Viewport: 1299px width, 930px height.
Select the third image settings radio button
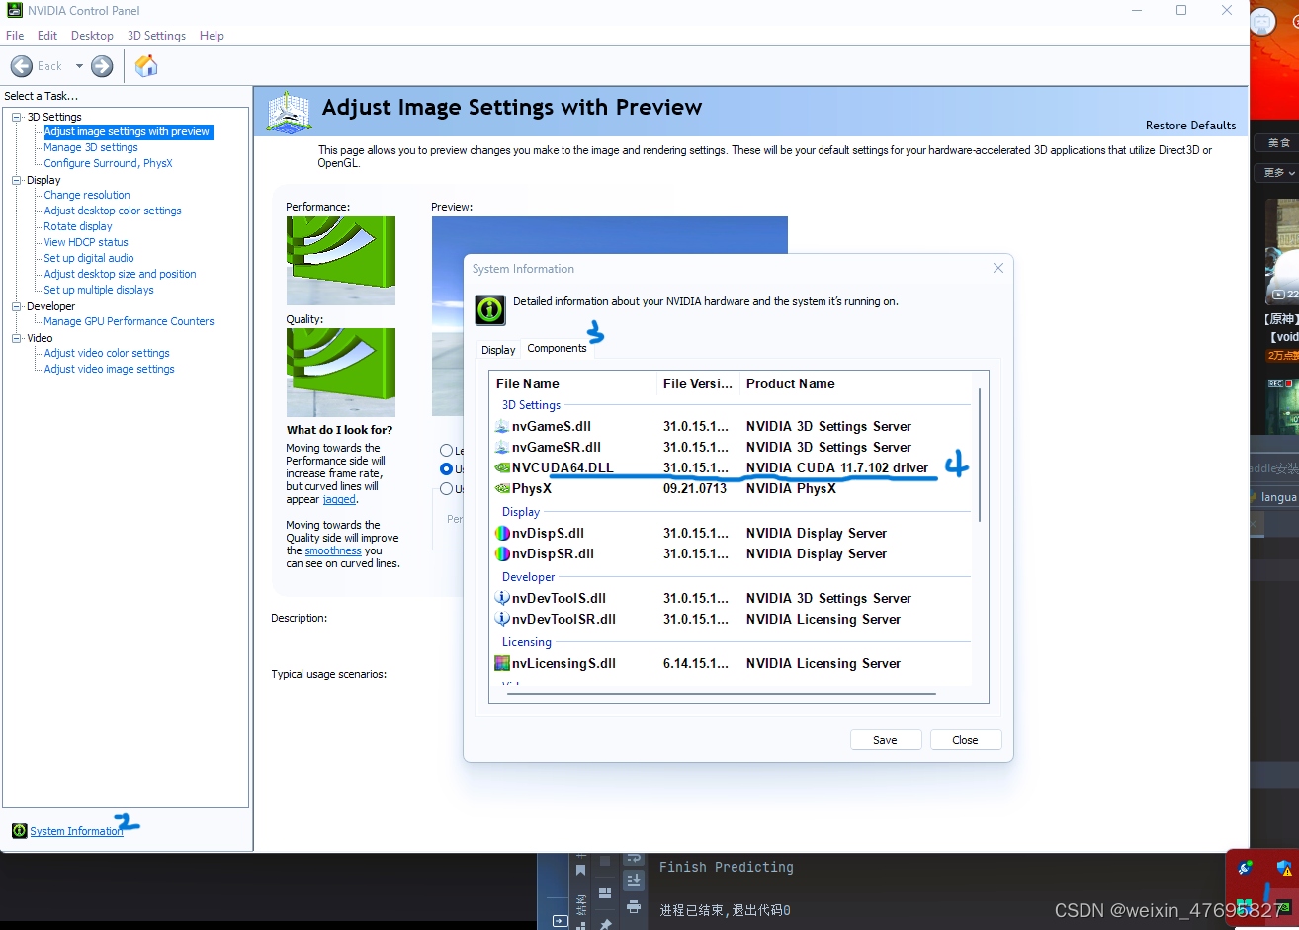pos(446,489)
